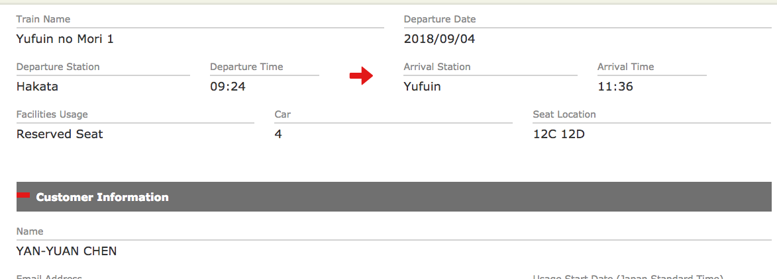Click the Customer Information section header
This screenshot has height=279, width=777.
(x=103, y=197)
